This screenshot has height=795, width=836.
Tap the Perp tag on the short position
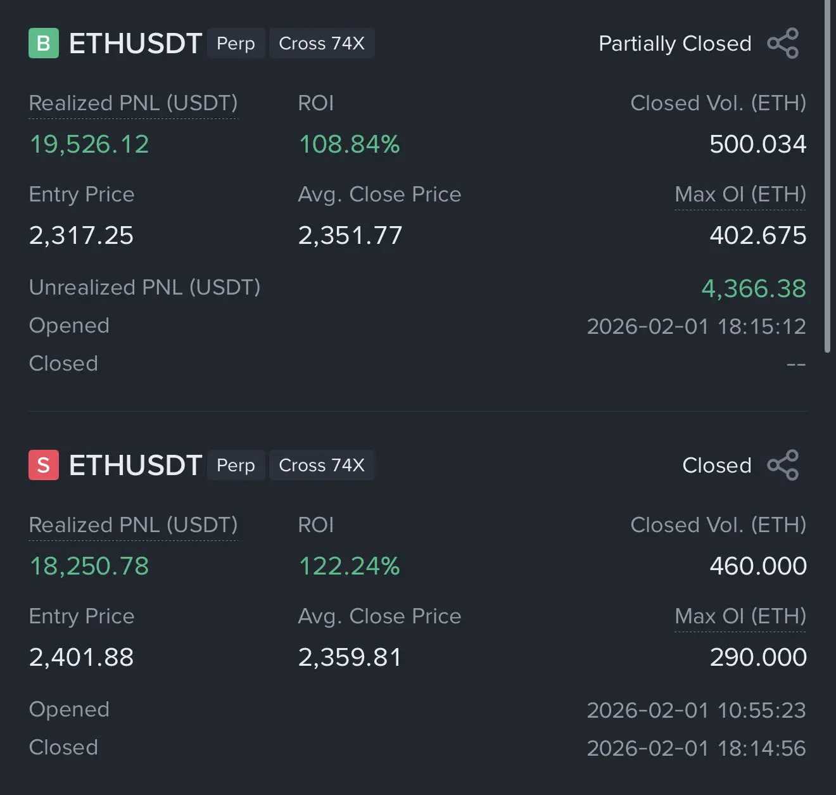236,465
